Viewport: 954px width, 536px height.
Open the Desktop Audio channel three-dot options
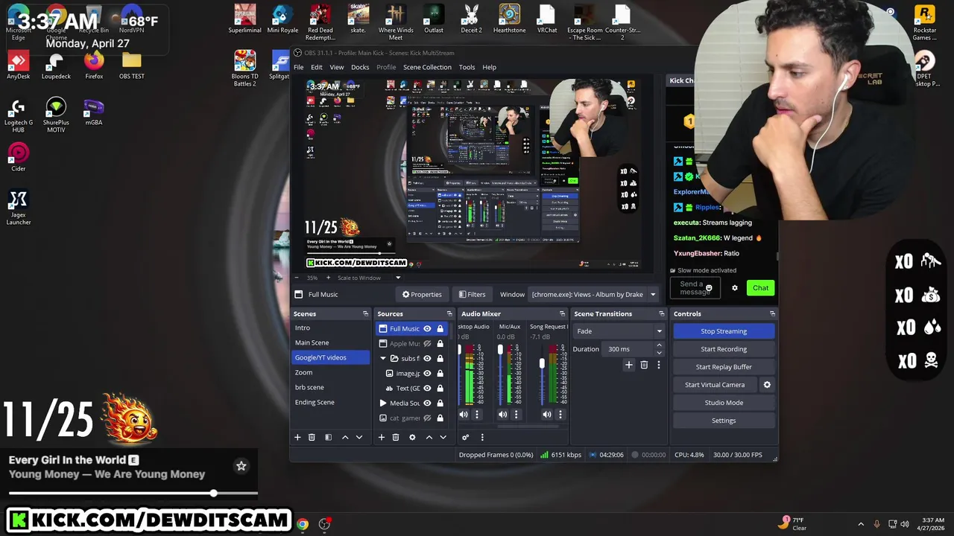pyautogui.click(x=477, y=415)
